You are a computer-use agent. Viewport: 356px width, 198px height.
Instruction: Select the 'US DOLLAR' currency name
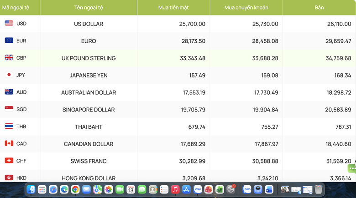[89, 24]
